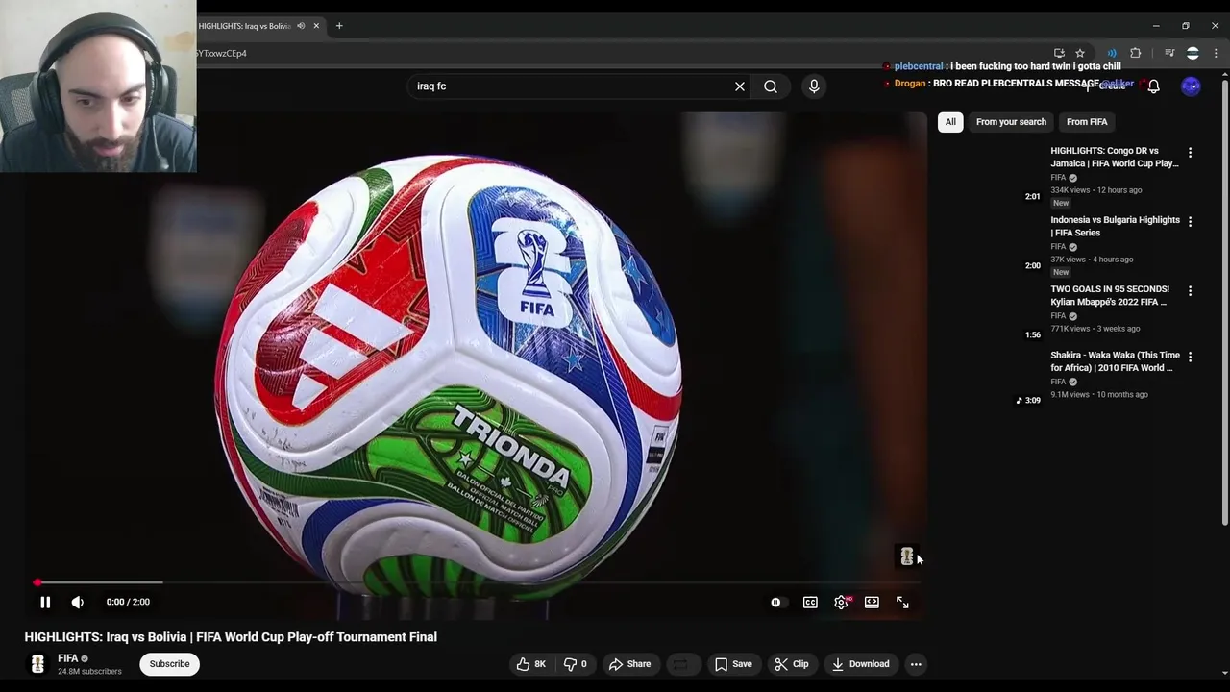Screen dimensions: 1230x692
Task: Open media control icon in browser toolbar
Action: (x=1169, y=53)
